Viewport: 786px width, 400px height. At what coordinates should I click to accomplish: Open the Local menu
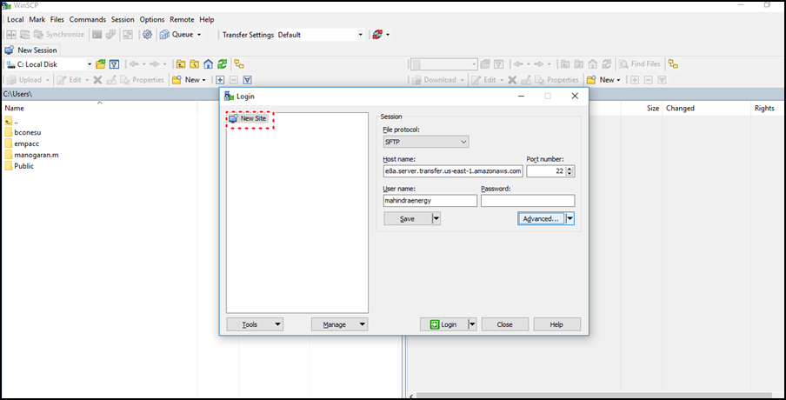point(15,19)
